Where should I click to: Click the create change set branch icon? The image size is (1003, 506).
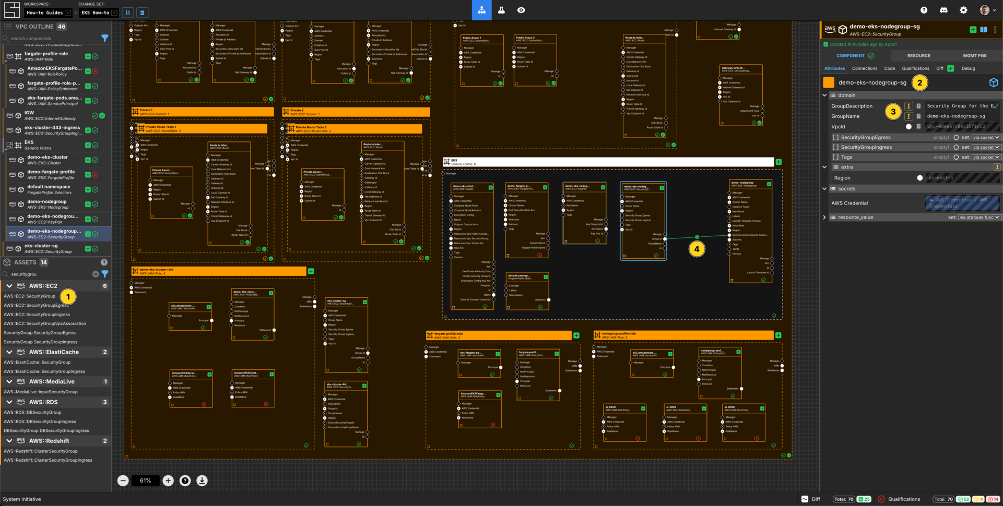(128, 13)
